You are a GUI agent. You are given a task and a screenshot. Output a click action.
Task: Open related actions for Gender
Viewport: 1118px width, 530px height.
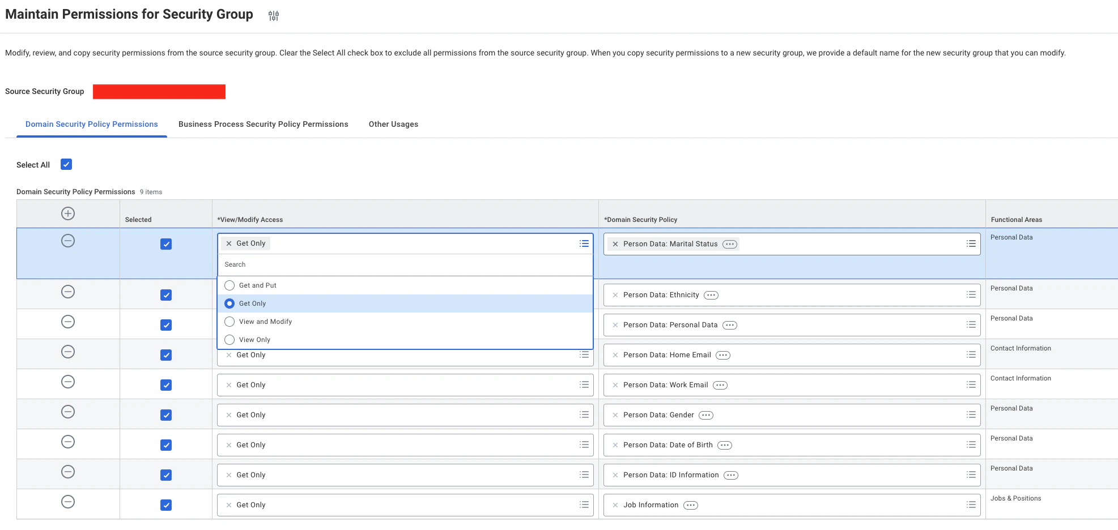[x=706, y=415]
